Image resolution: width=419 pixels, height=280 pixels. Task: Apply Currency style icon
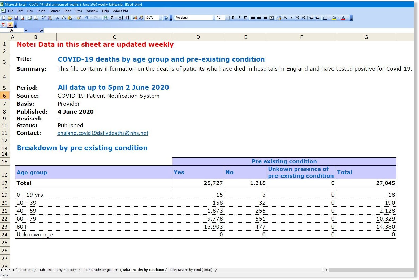coord(279,18)
